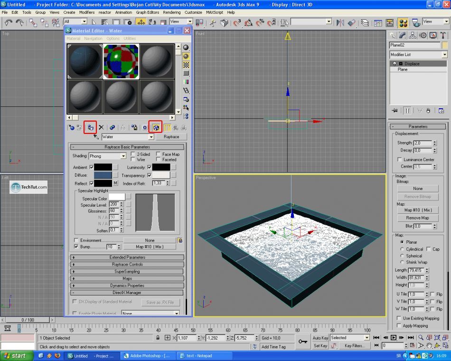Viewport: 451px width, 361px height.
Task: Click Show Map in Viewport icon
Action: coord(156,127)
